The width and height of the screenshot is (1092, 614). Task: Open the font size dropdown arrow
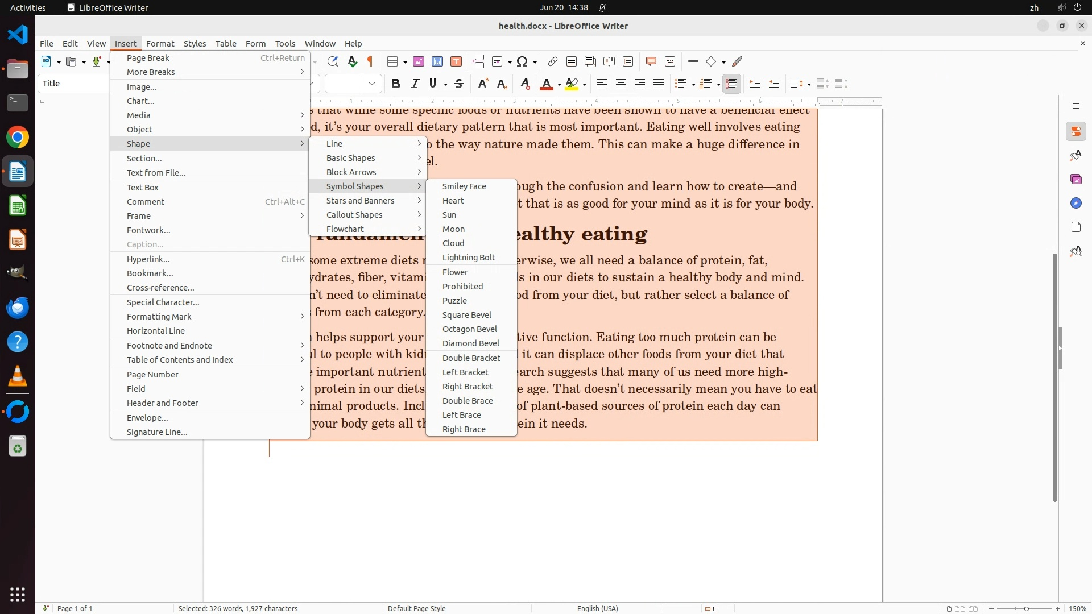click(x=372, y=84)
